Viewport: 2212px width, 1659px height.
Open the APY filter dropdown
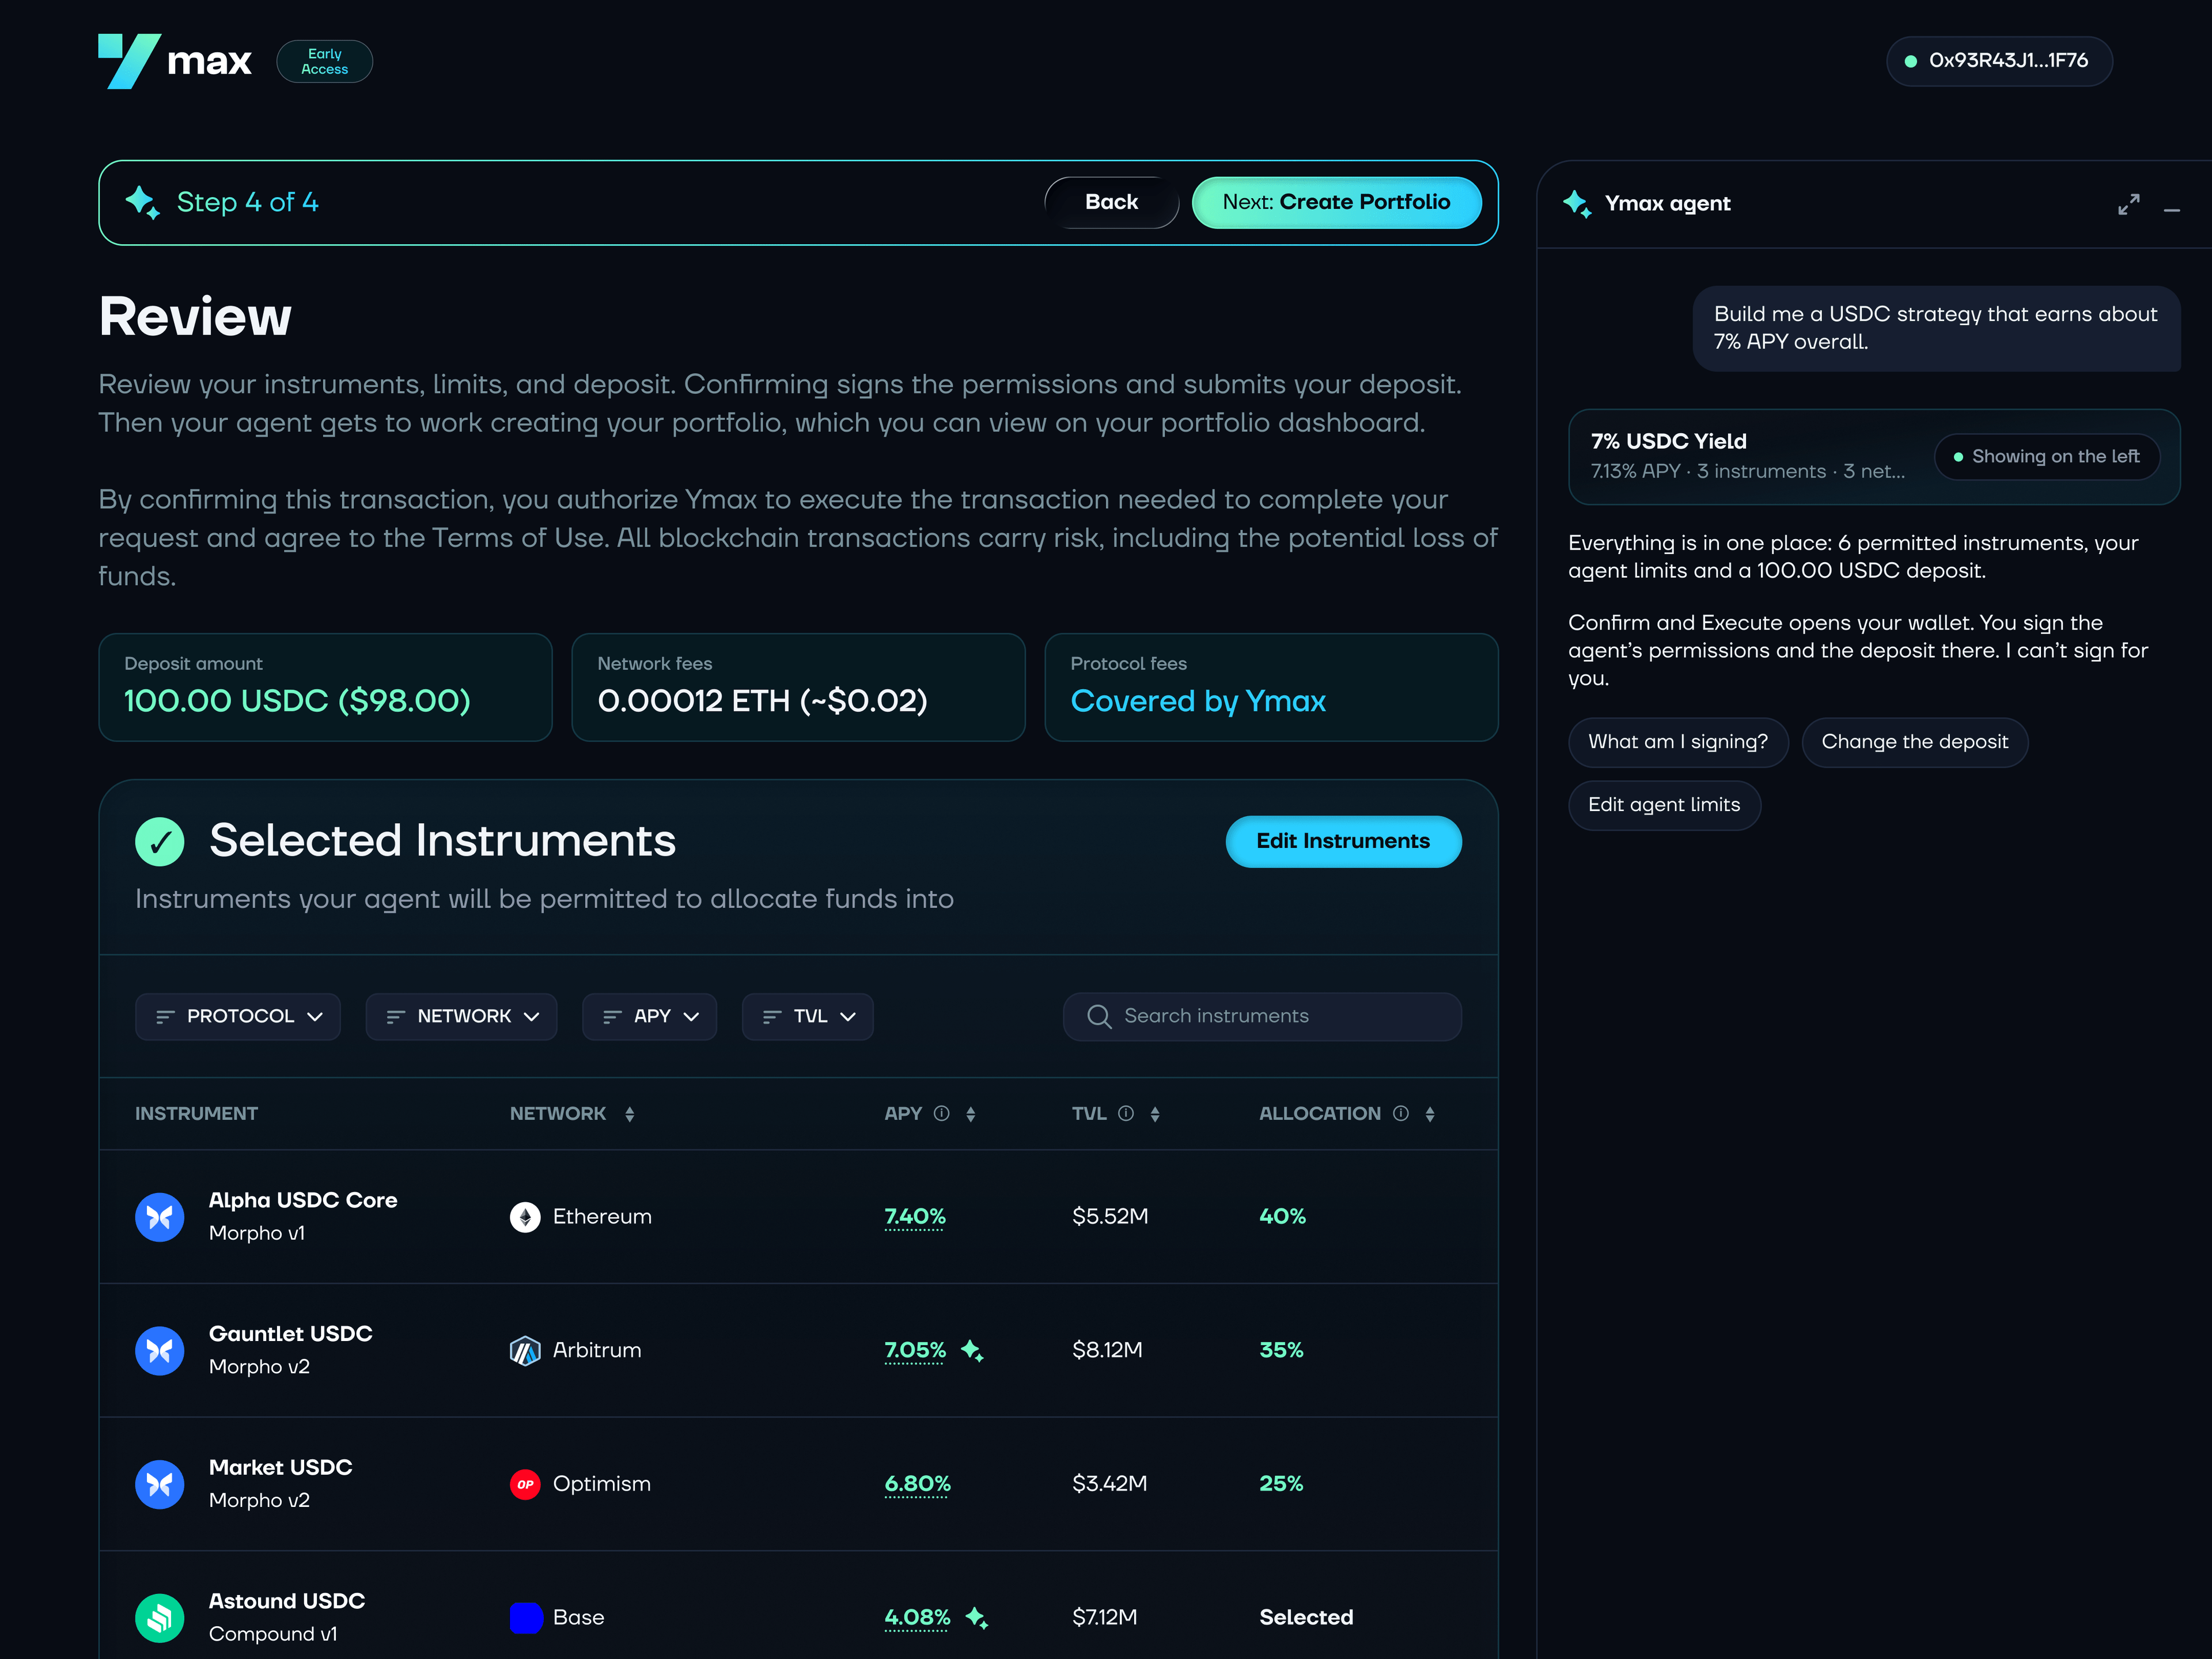click(x=649, y=1016)
